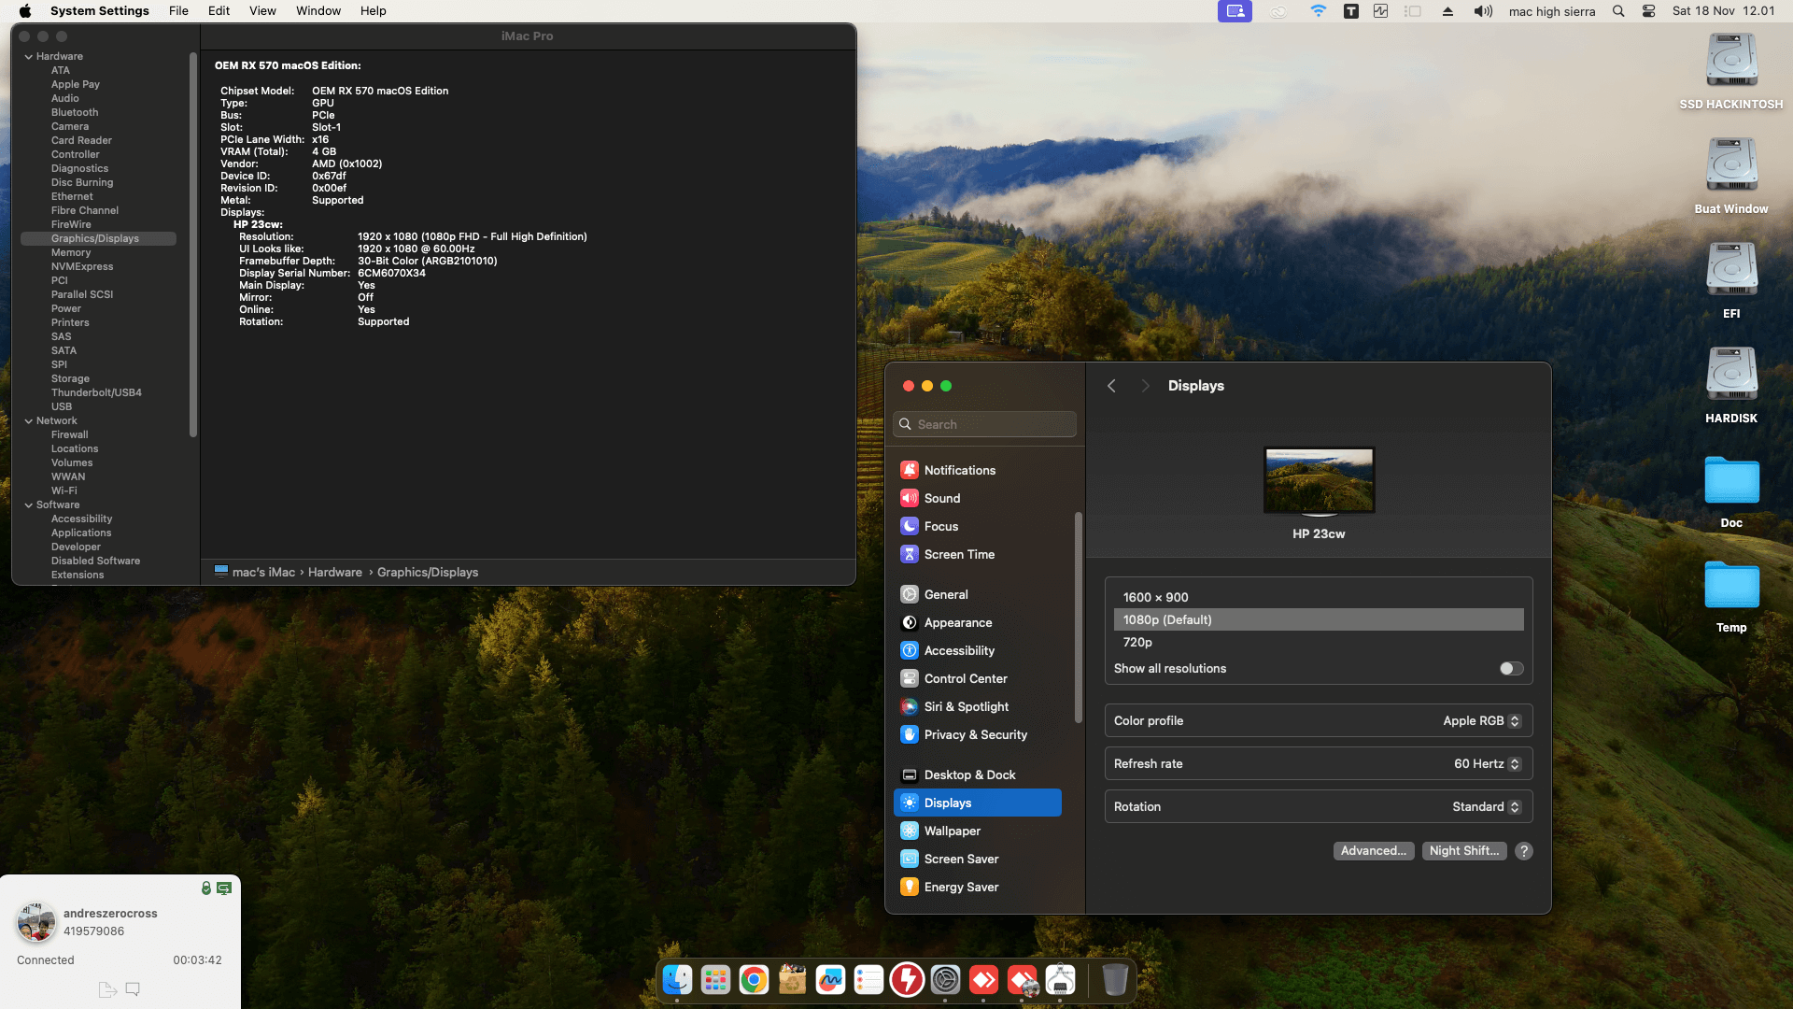The width and height of the screenshot is (1793, 1009).
Task: Choose the 720p resolution
Action: (1319, 642)
